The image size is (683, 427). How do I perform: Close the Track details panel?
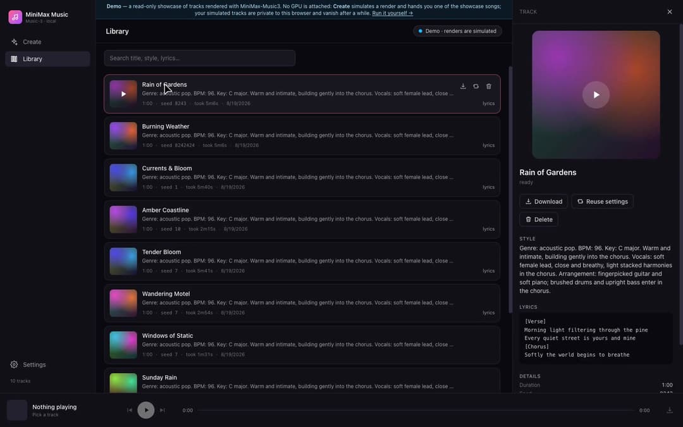tap(670, 12)
